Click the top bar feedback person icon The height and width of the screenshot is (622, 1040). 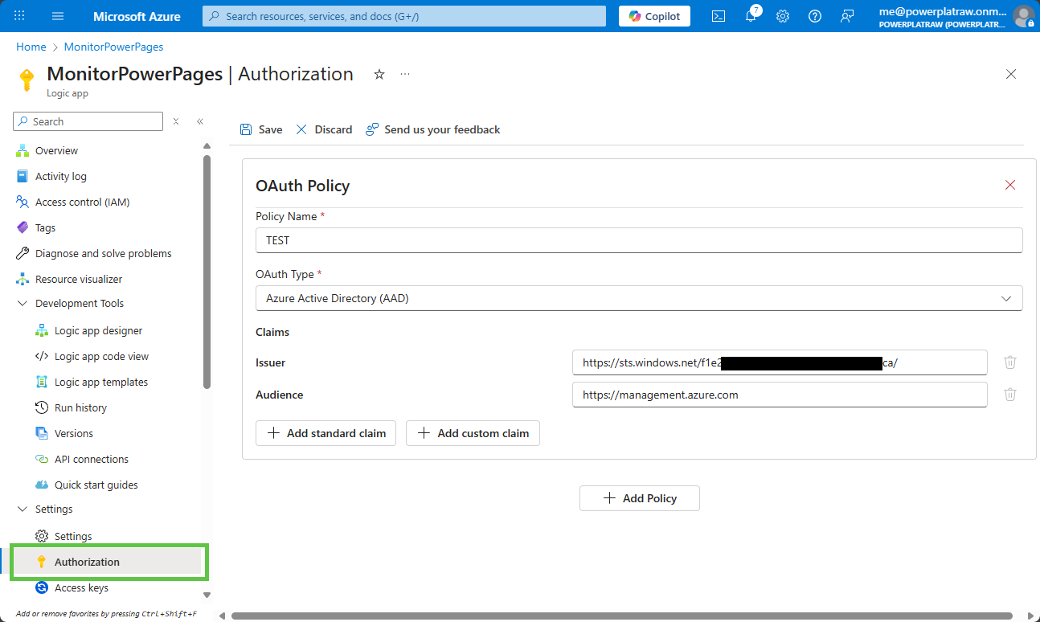point(847,16)
